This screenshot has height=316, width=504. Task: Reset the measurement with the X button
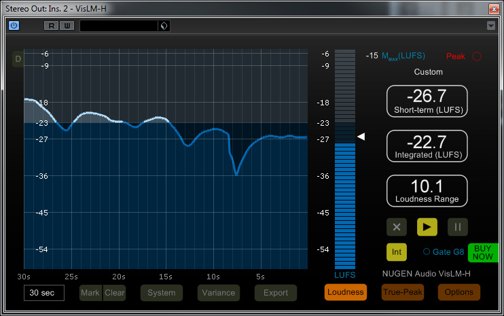coord(397,227)
